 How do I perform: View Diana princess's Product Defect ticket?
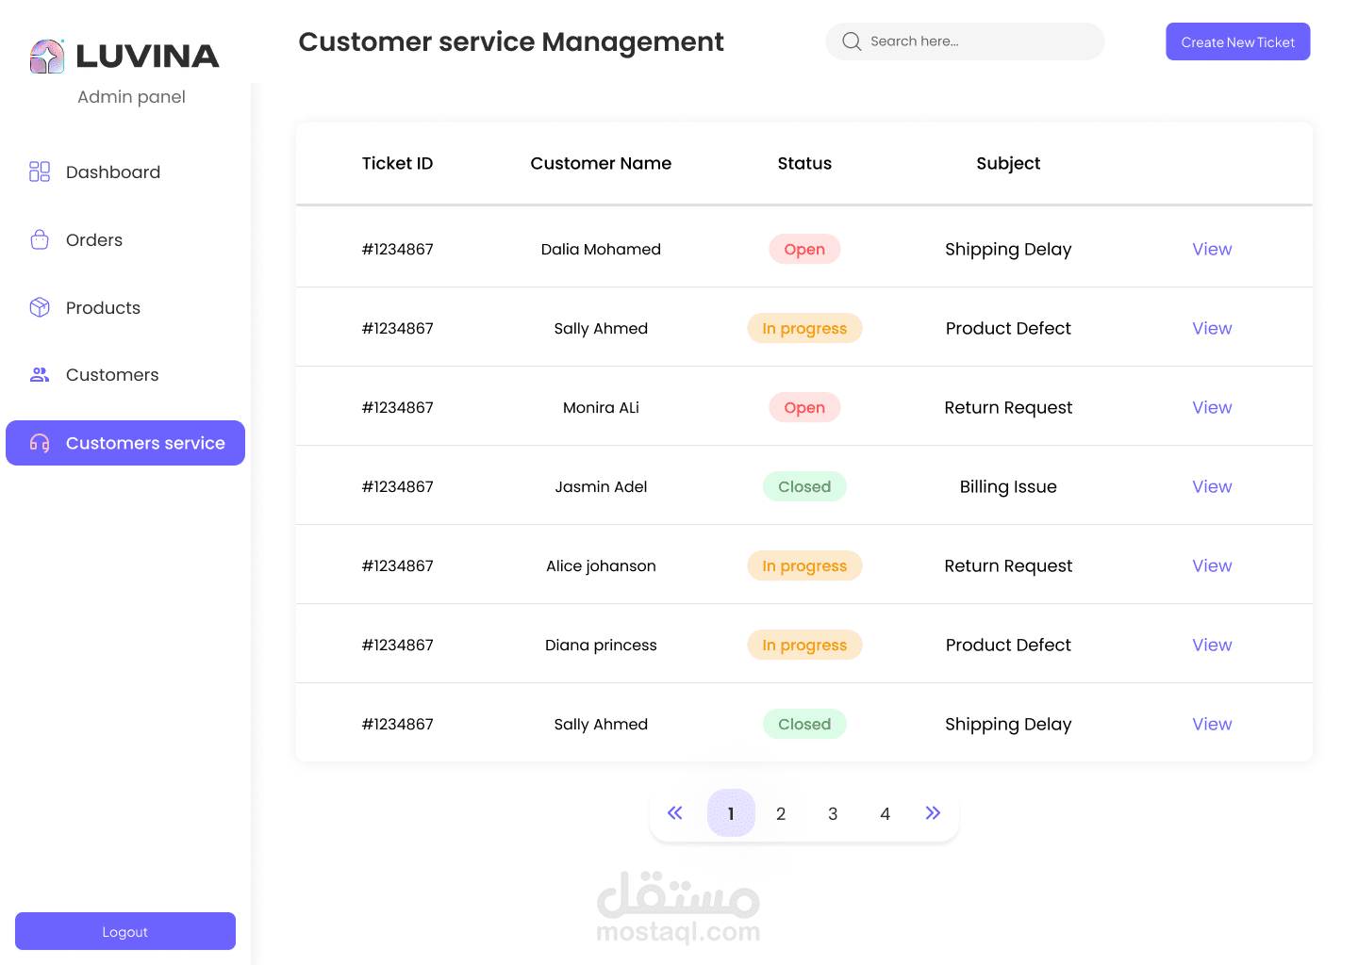(x=1212, y=645)
